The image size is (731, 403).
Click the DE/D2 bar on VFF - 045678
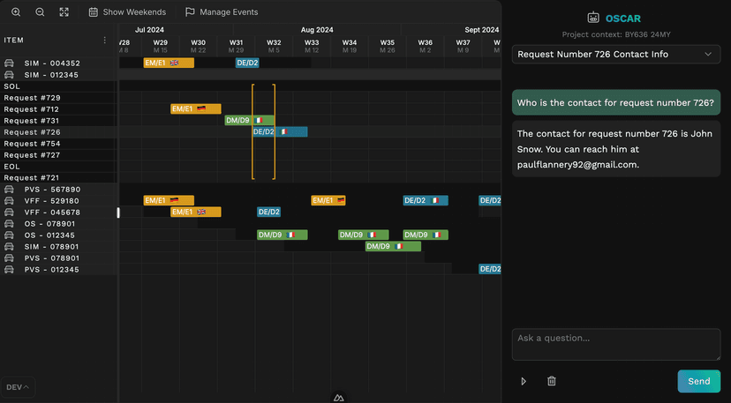pyautogui.click(x=268, y=212)
